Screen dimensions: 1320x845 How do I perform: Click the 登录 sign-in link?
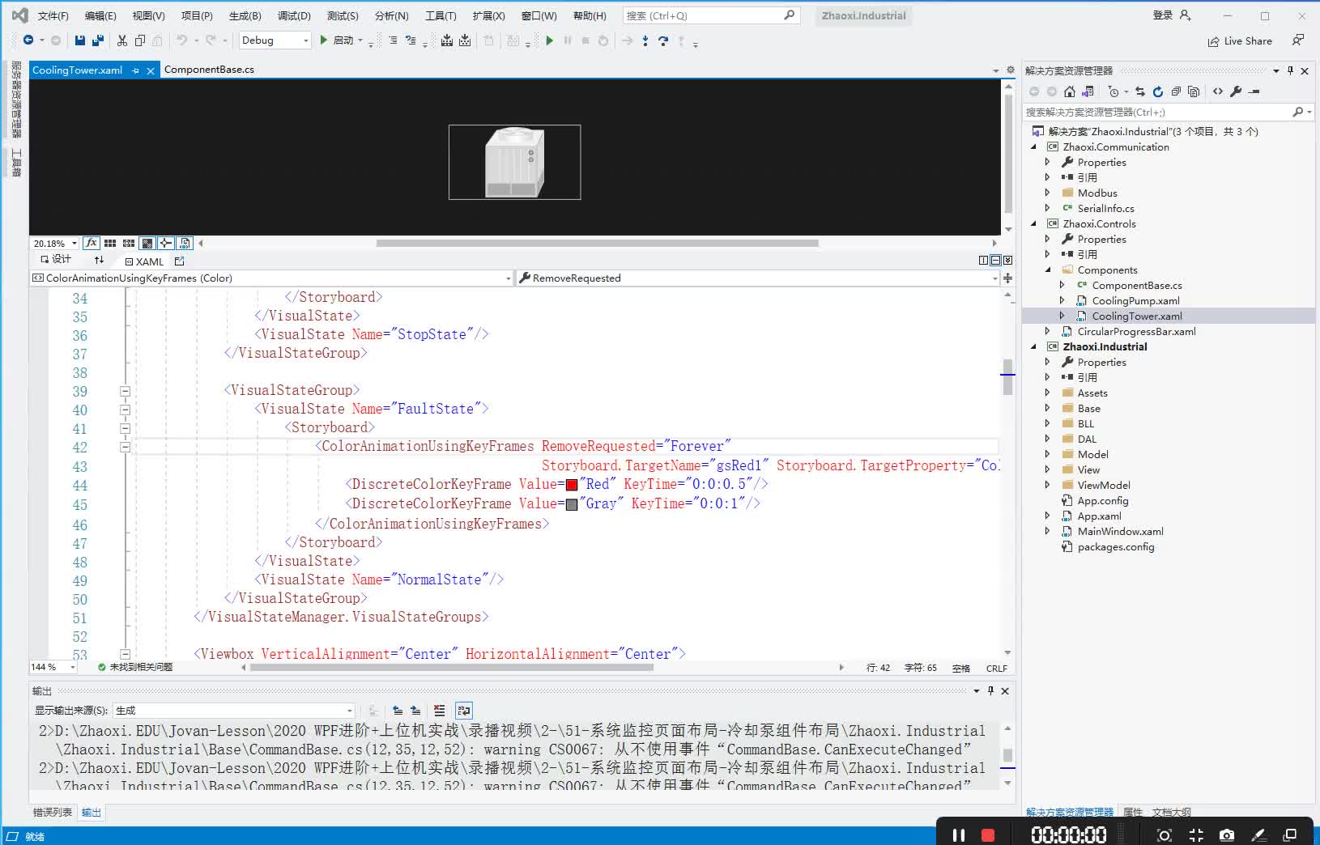click(1163, 15)
